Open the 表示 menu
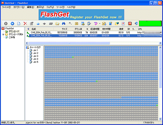This screenshot has height=125, width=163. tap(40, 7)
